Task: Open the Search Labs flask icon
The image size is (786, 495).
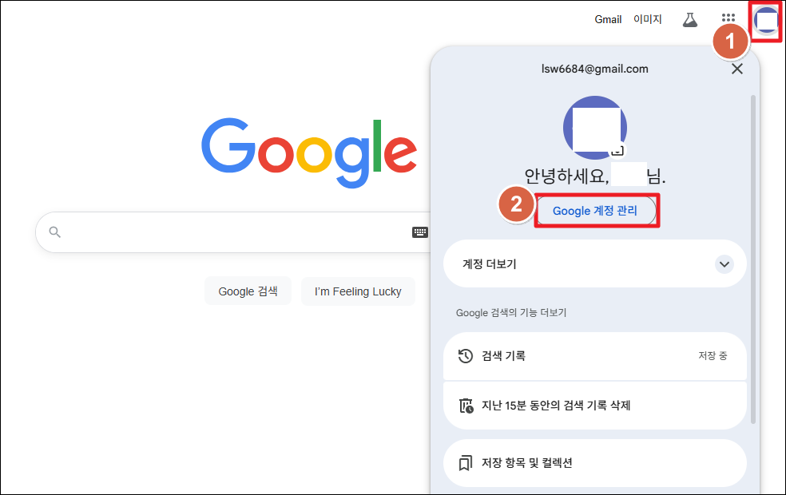Action: tap(690, 19)
